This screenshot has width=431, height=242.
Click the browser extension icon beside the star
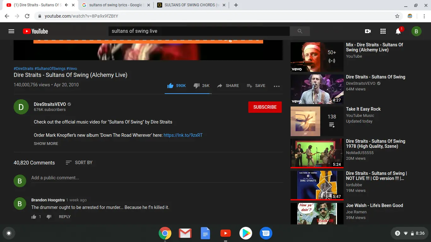point(410,16)
